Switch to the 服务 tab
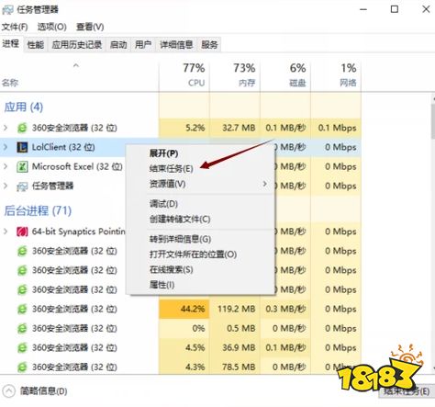The width and height of the screenshot is (435, 407). pyautogui.click(x=209, y=45)
